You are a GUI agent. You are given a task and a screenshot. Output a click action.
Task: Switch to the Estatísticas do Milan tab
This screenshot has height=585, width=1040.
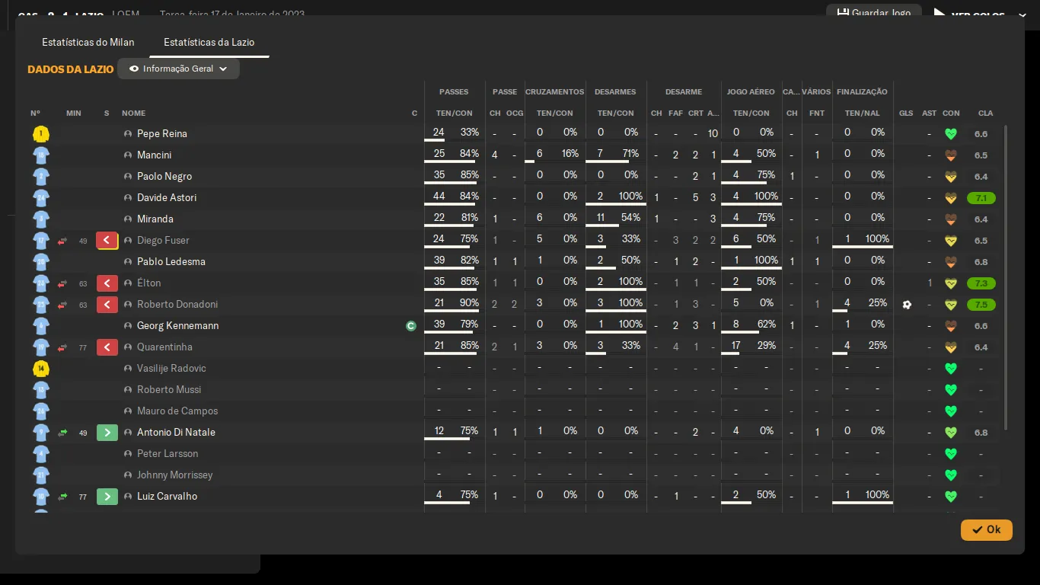[88, 43]
